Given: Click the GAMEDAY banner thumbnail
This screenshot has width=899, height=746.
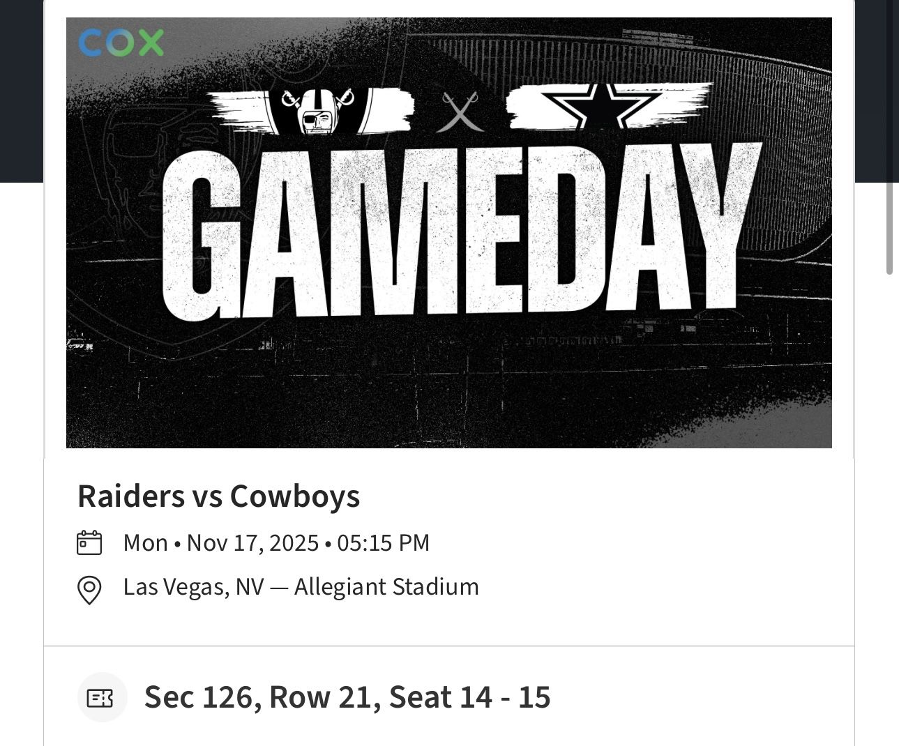Looking at the screenshot, I should coord(448,232).
